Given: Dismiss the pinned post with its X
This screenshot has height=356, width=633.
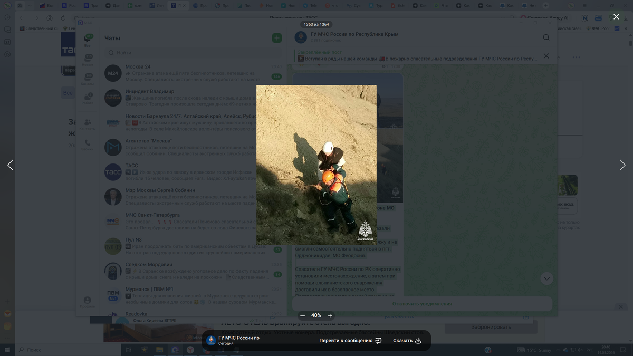Looking at the screenshot, I should tap(546, 55).
